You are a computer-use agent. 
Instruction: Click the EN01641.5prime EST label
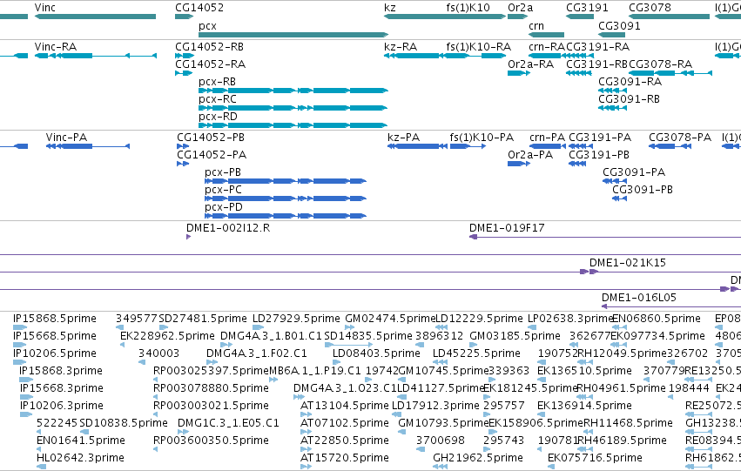81,441
